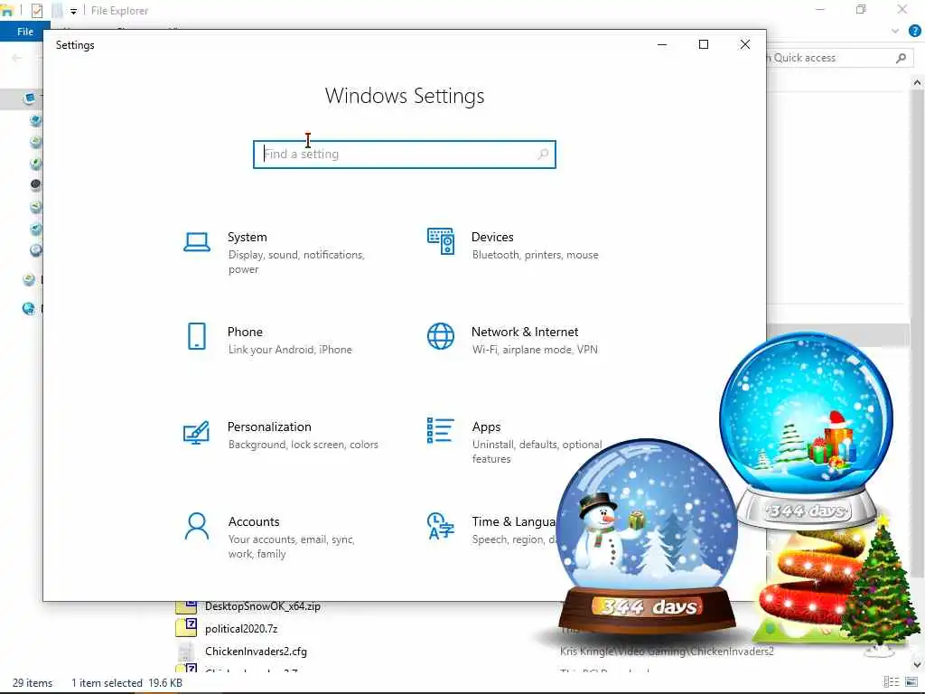
Task: Click the decorated Christmas tree desktop widget
Action: (880, 585)
